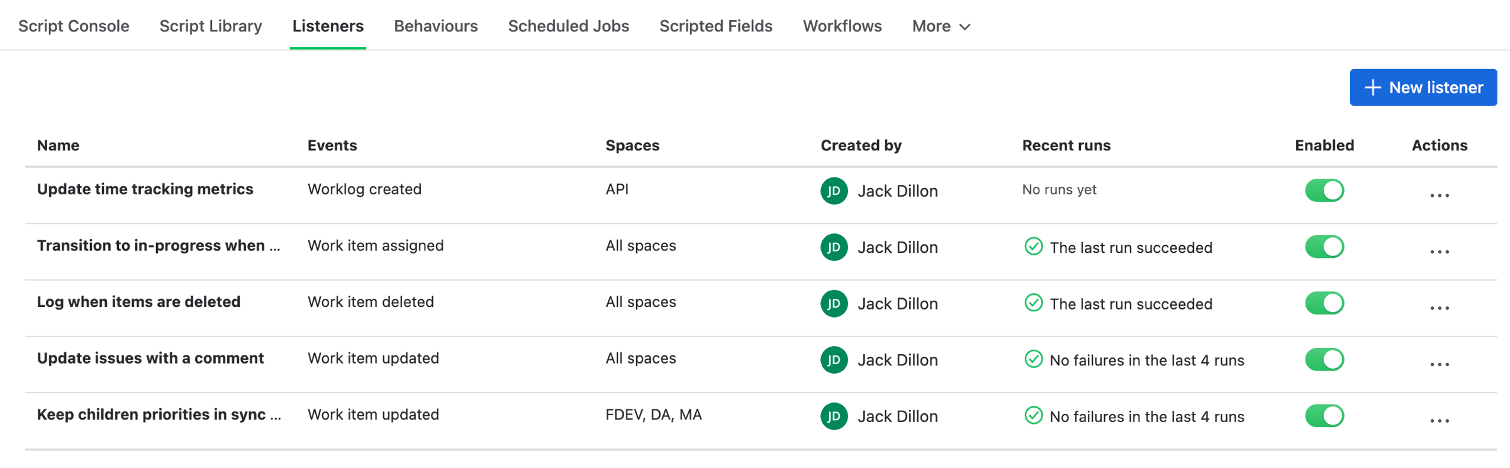Screen dimensions: 1510x468
Task: Open Keep children priorities in sync listener
Action: [x=159, y=415]
